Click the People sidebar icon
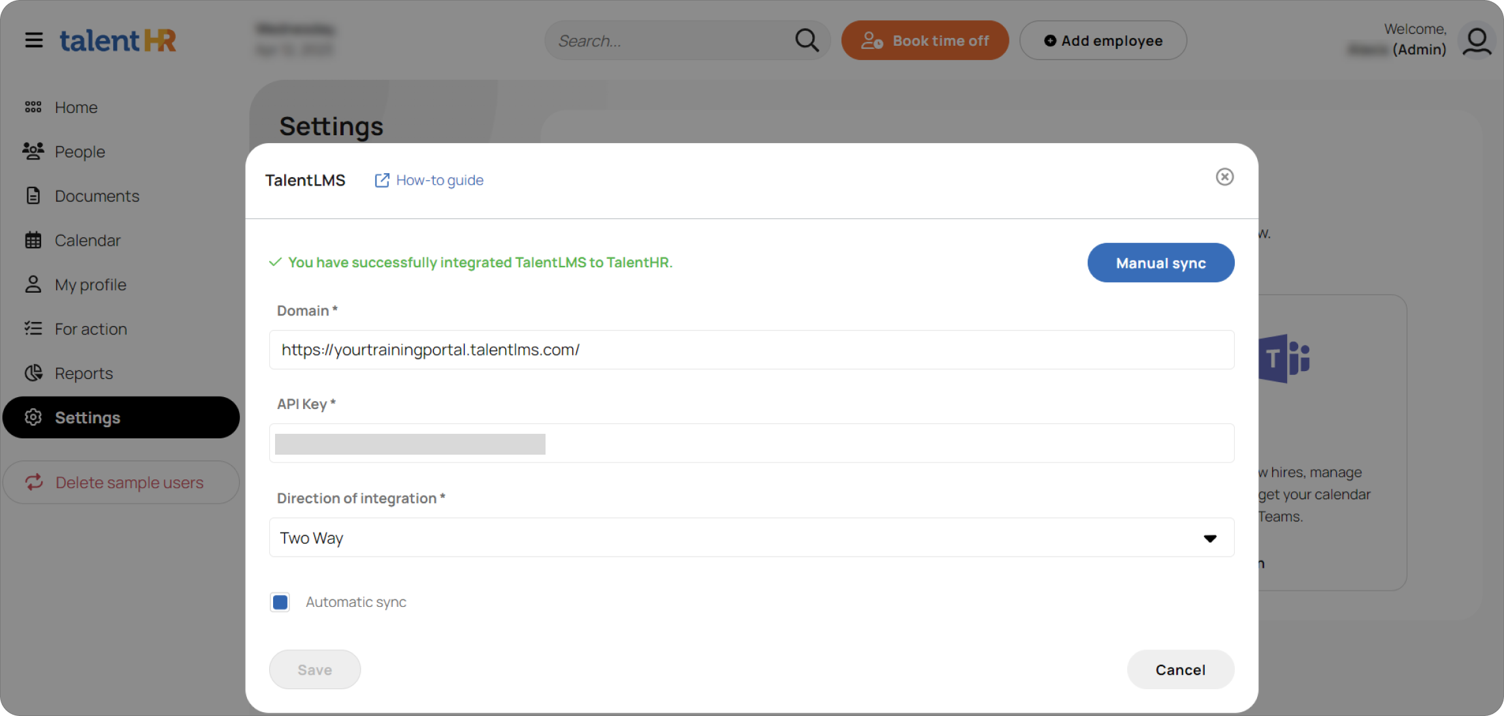 coord(33,151)
